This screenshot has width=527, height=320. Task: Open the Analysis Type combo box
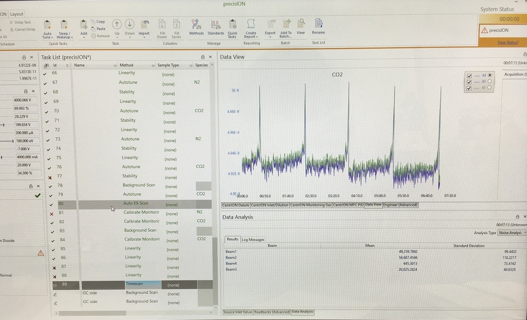tap(512, 233)
